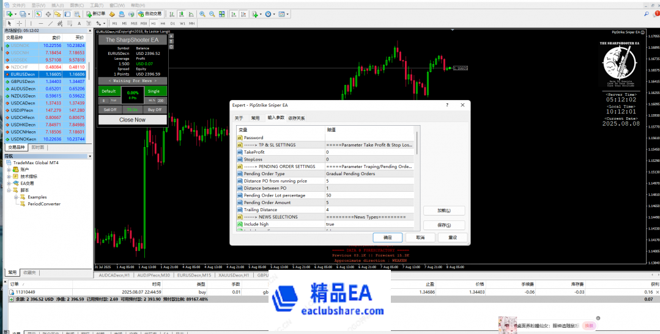
Task: Click the zoom out magnifier icon
Action: click(x=212, y=14)
